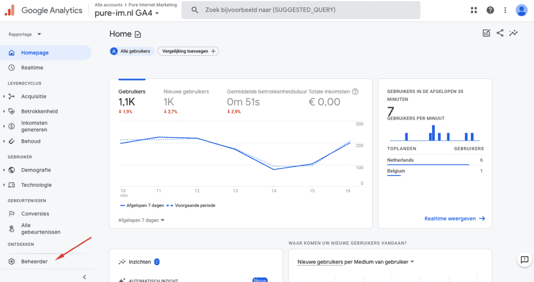534x282 pixels.
Task: Click the Homepage house icon
Action: point(12,53)
